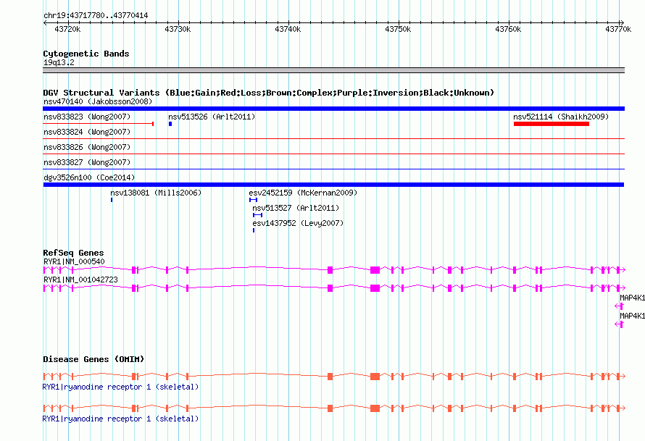Click the upper MAP4K1 gene arrow glyph
This screenshot has width=645, height=441.
coord(619,306)
